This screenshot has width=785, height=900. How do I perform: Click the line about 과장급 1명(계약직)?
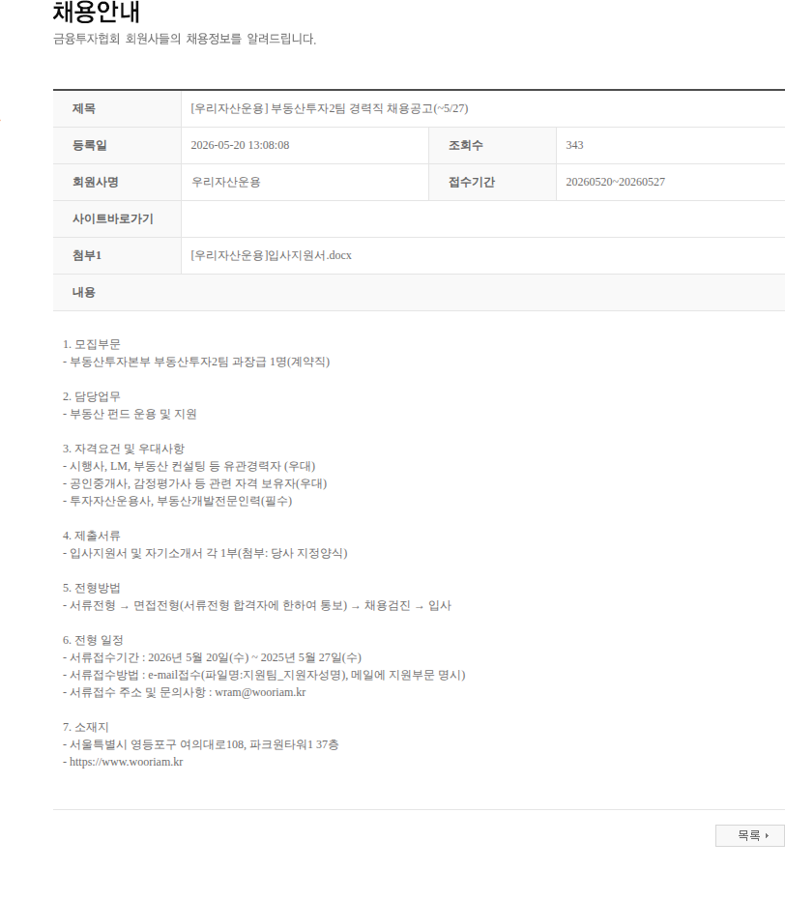(x=196, y=362)
